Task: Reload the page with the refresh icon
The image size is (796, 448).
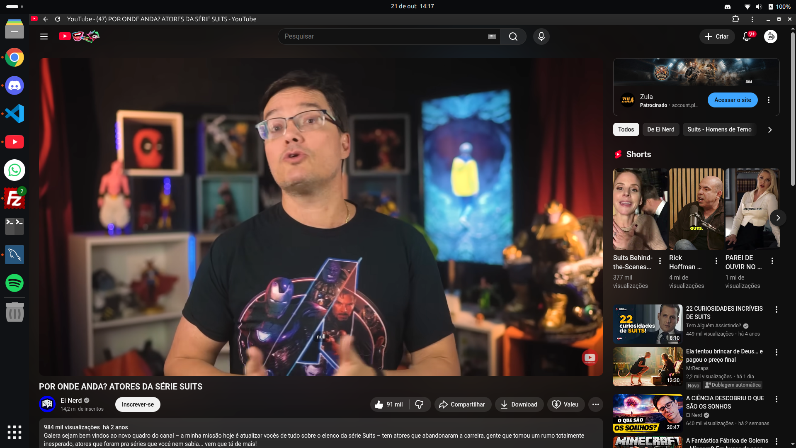Action: coord(58,19)
